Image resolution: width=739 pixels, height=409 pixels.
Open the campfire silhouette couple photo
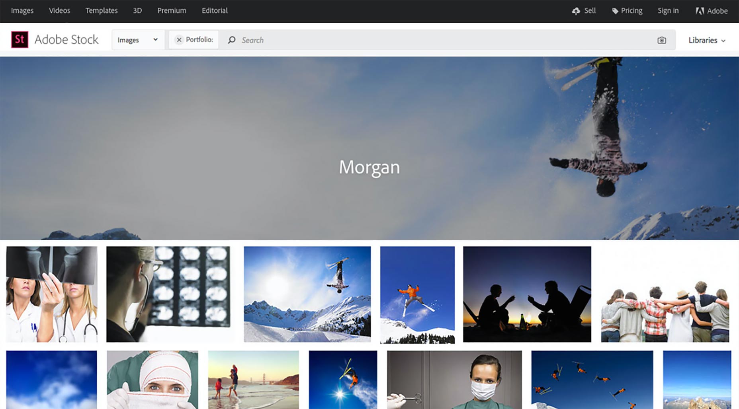527,294
